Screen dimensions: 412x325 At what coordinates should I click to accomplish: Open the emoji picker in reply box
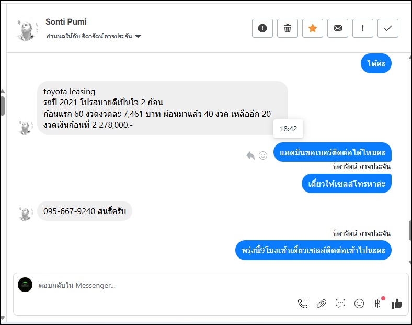(359, 303)
